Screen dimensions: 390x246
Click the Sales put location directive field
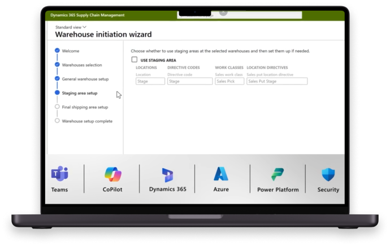click(277, 81)
